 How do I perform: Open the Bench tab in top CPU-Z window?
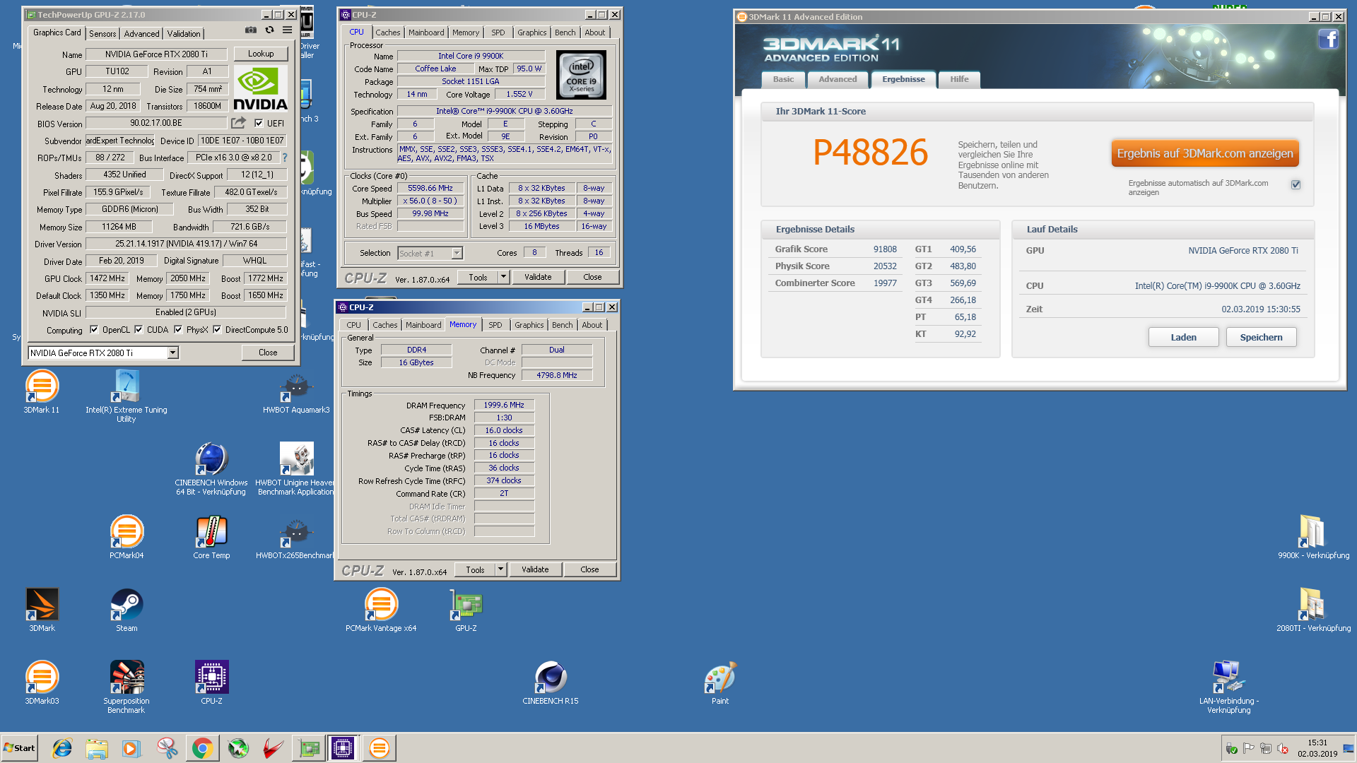click(x=565, y=32)
